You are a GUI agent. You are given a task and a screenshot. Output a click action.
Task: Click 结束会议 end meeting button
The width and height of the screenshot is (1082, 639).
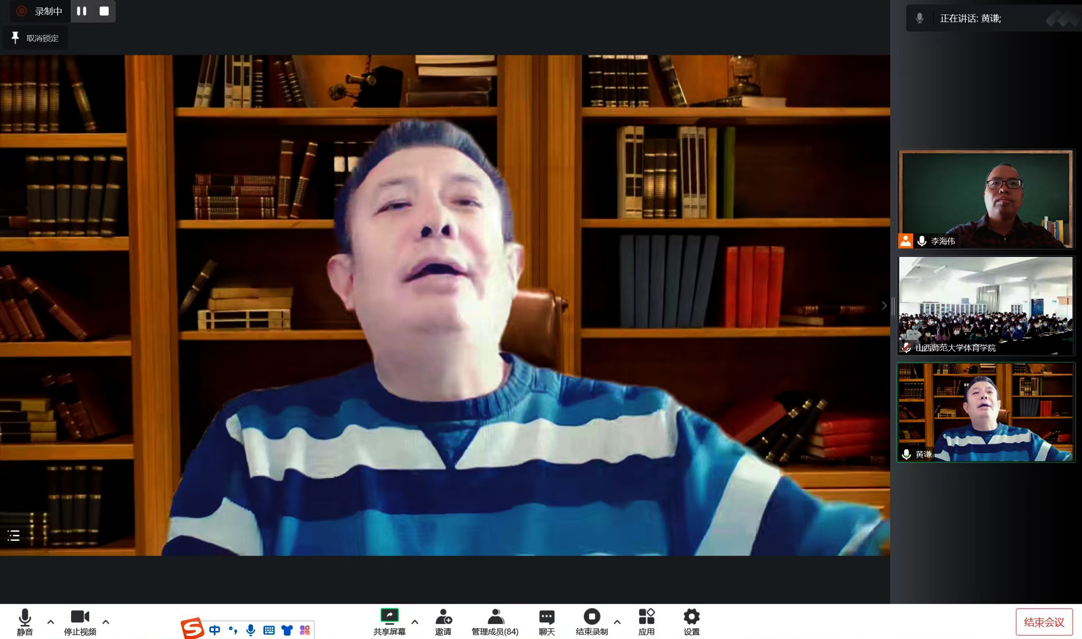tap(1043, 622)
